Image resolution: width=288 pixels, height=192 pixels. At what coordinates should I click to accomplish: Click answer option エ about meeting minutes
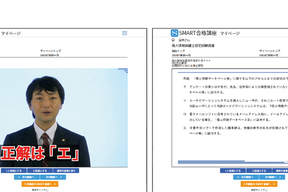point(236,131)
